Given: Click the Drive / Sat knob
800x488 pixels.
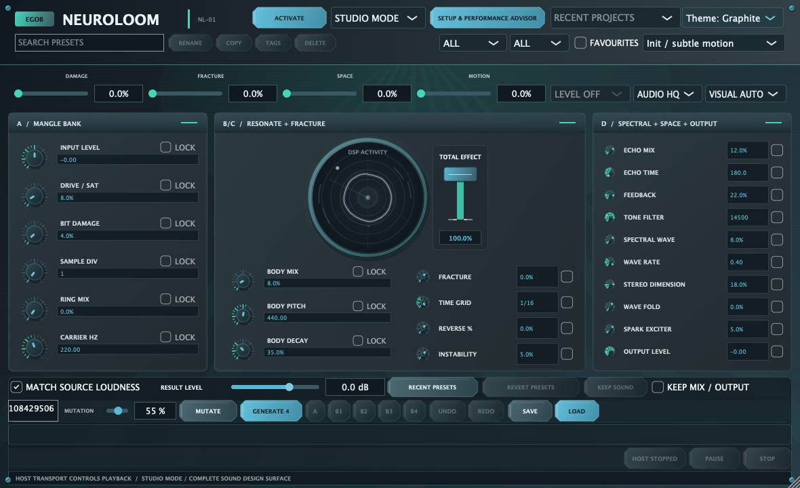Looking at the screenshot, I should tap(34, 196).
